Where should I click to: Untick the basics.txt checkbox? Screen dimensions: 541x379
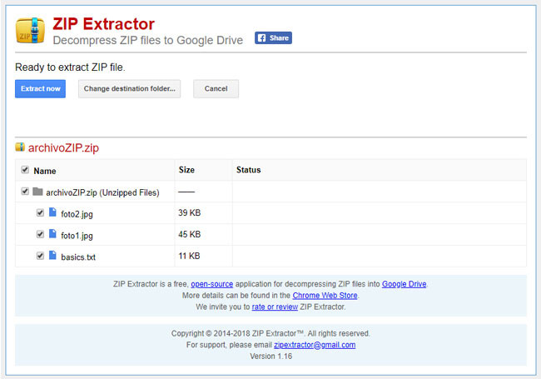coord(40,257)
